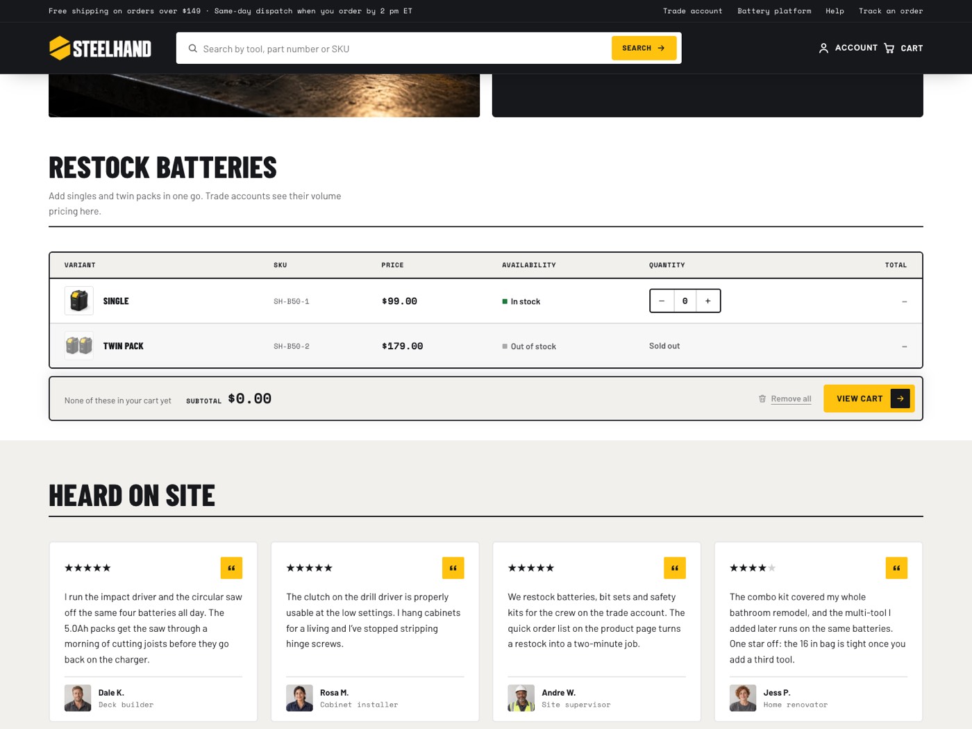Click the quote icon on Dale K. review
The image size is (972, 729).
click(x=231, y=568)
